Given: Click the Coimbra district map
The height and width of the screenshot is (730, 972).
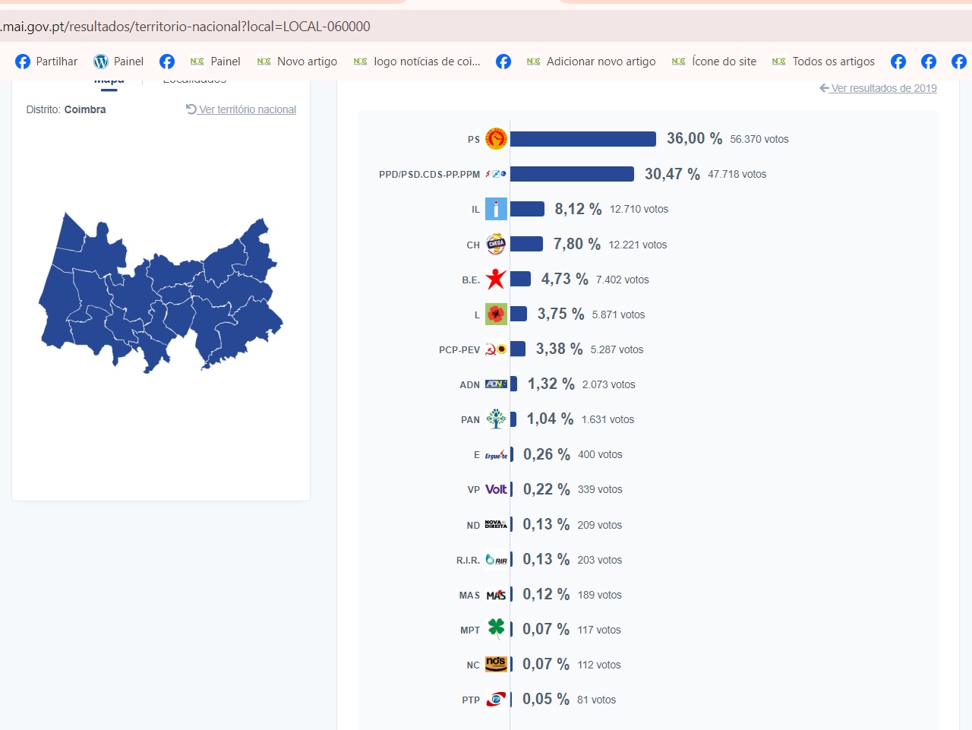Looking at the screenshot, I should tap(159, 296).
